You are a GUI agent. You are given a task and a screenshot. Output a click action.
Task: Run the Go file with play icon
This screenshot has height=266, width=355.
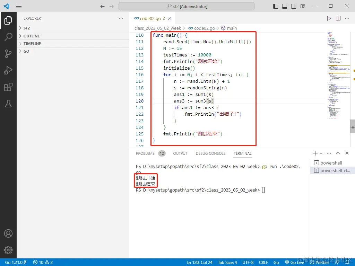point(329,18)
